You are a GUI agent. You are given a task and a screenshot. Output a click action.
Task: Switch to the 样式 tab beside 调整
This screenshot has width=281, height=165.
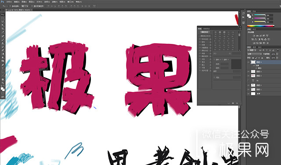(x=254, y=29)
